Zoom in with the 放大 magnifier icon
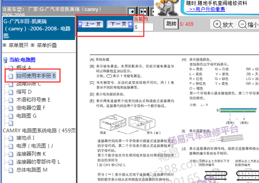This screenshot has width=259, height=183. (217, 24)
